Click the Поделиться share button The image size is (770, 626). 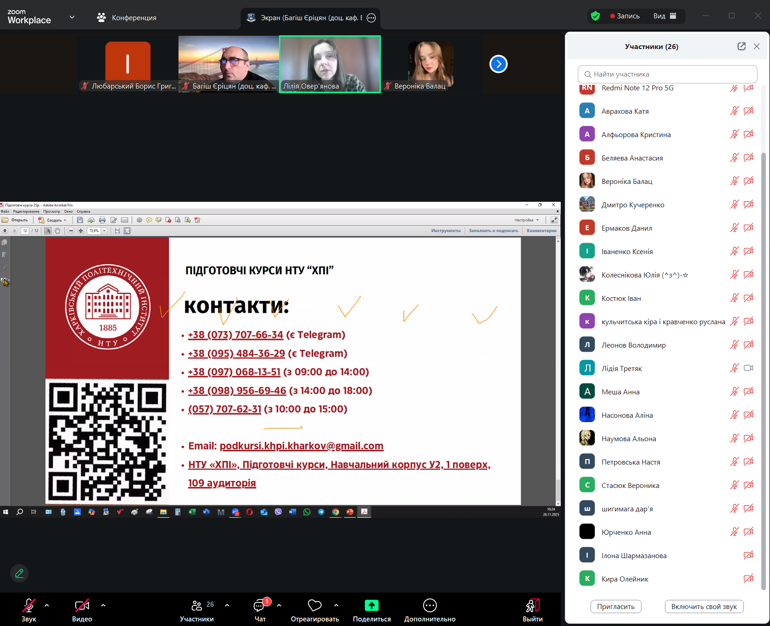pos(372,610)
